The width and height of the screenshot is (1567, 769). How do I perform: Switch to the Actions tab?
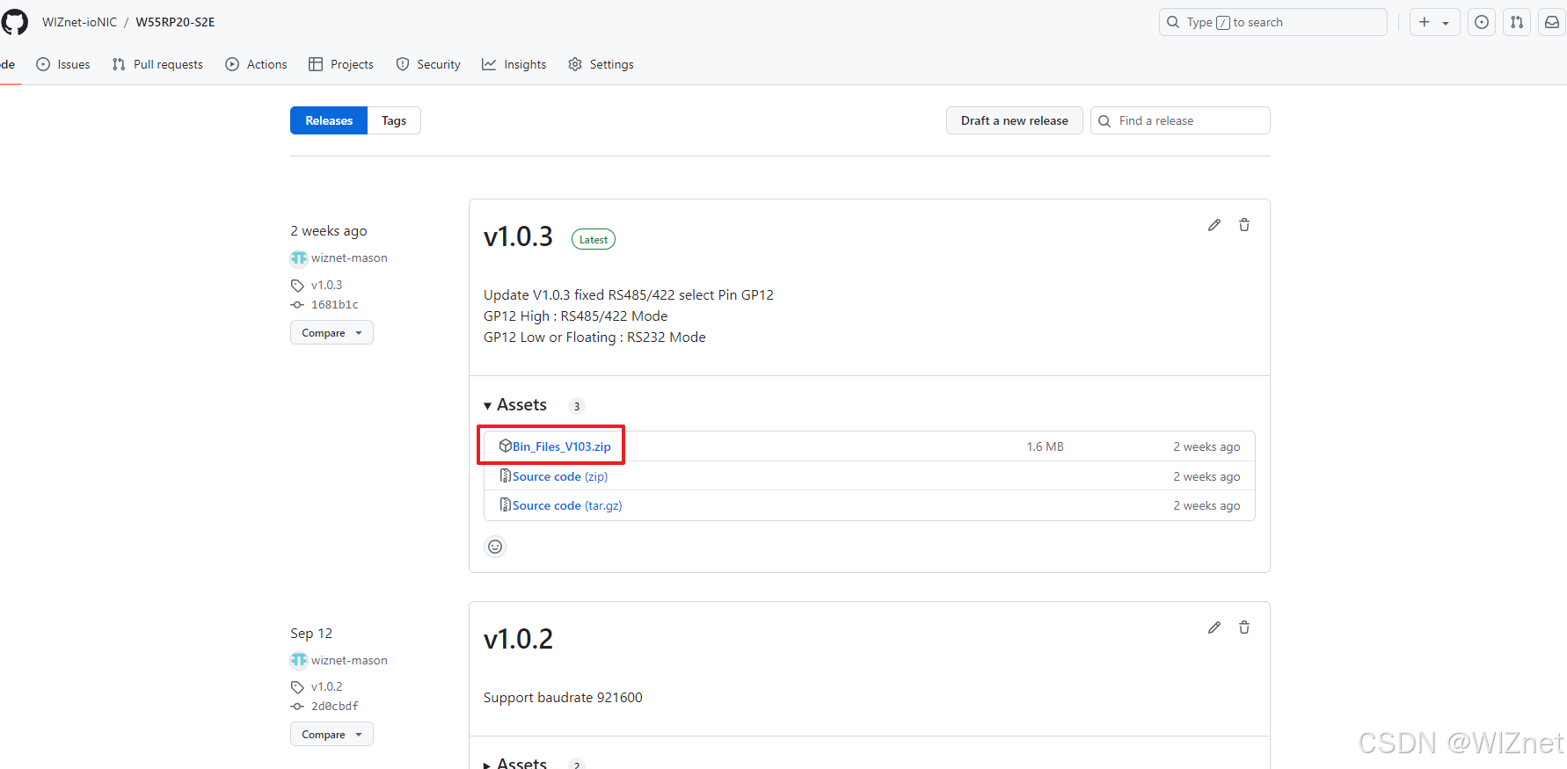point(257,64)
